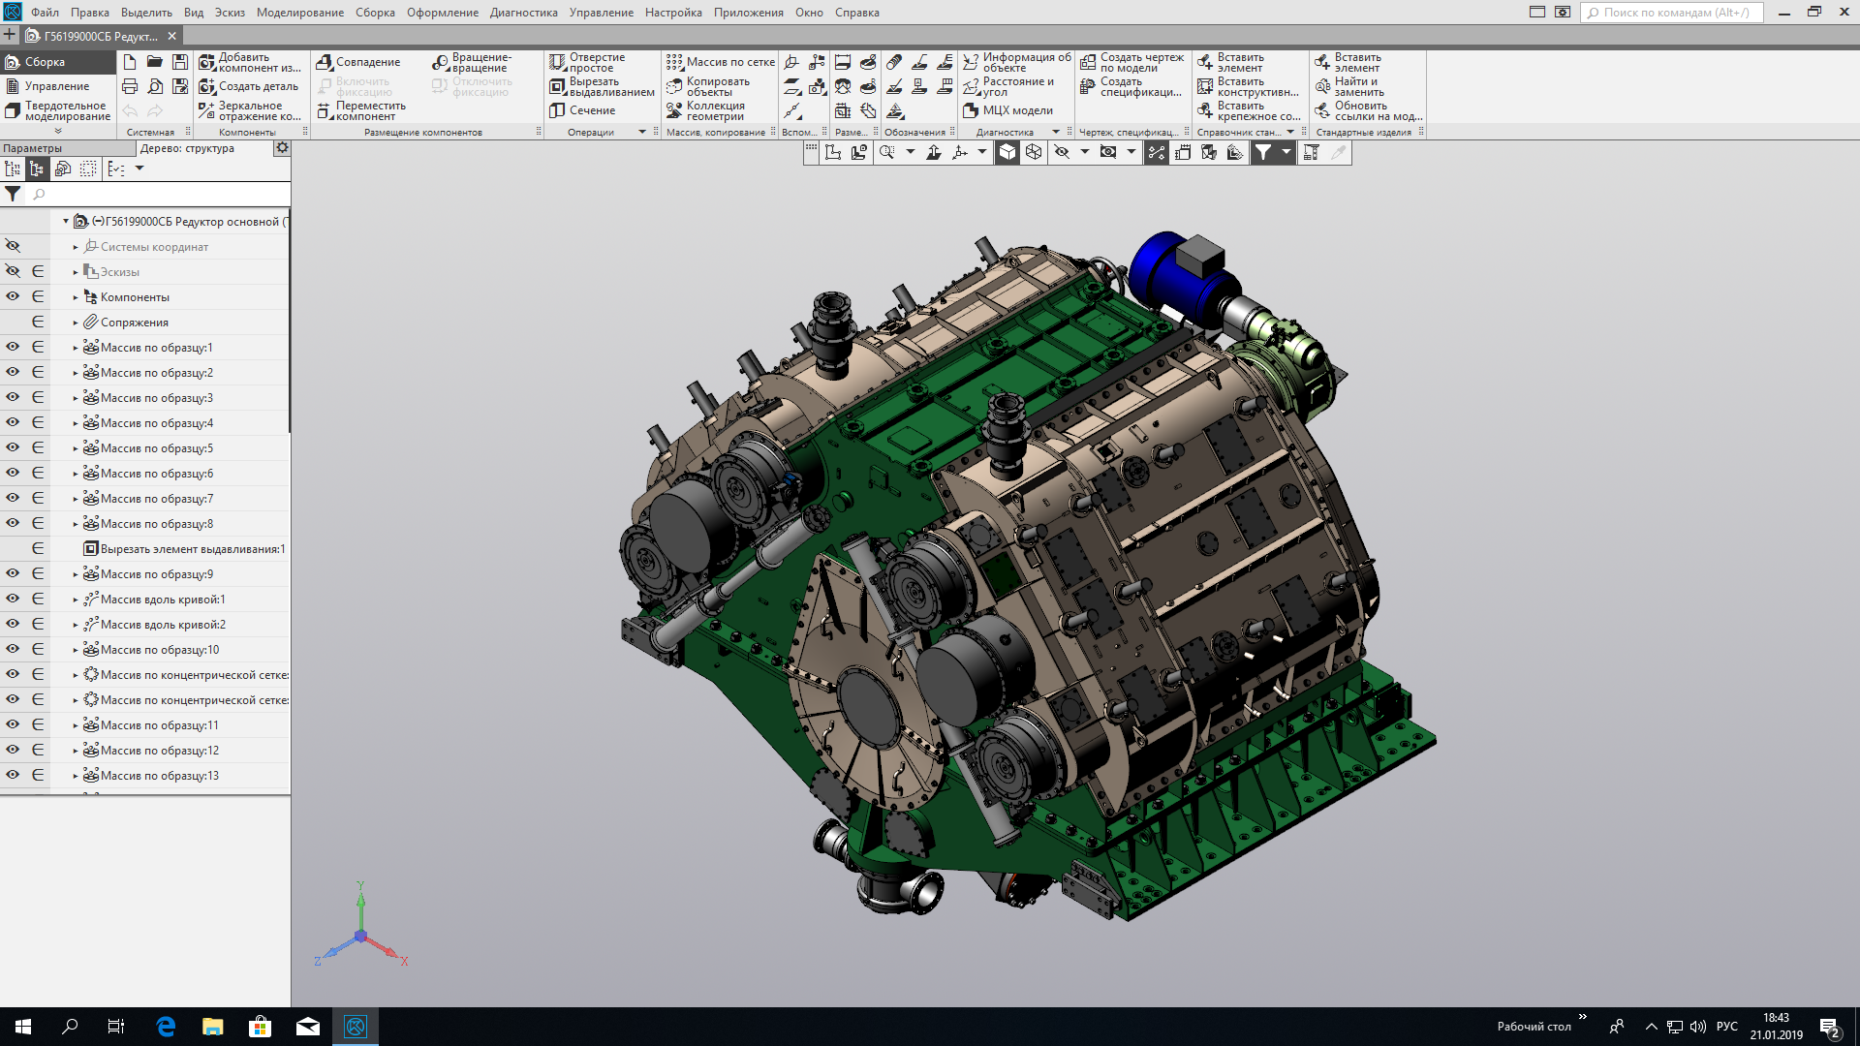
Task: Select the Массив по сетке tool
Action: click(x=674, y=62)
